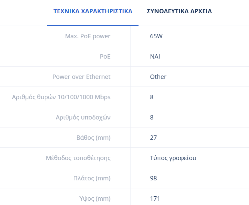
Task: Select the 'Other' value
Action: pyautogui.click(x=158, y=77)
